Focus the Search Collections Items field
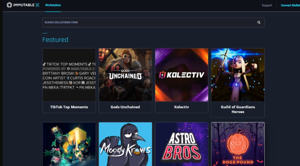 (153, 22)
